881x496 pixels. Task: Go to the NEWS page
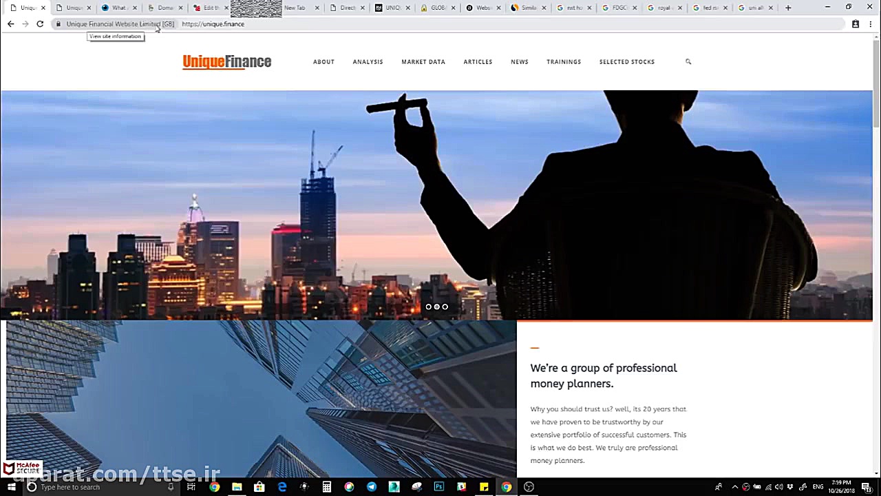click(520, 62)
